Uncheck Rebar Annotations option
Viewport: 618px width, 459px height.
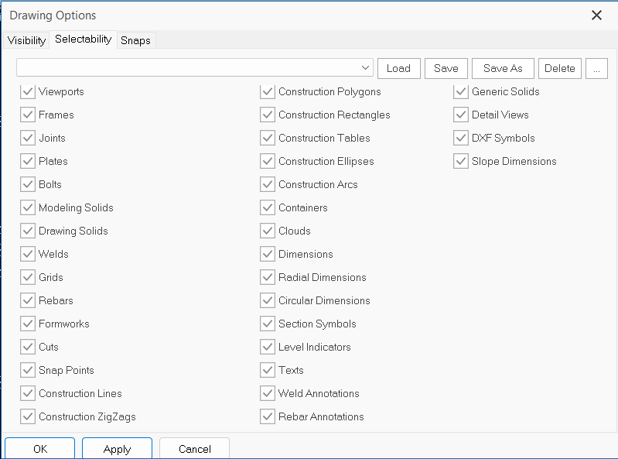268,417
